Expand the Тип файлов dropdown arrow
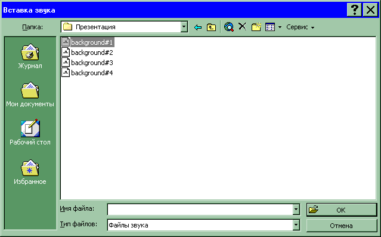 point(296,225)
